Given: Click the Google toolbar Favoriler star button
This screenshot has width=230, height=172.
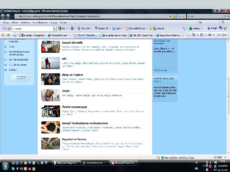Looking at the screenshot, I should [x=84, y=29].
